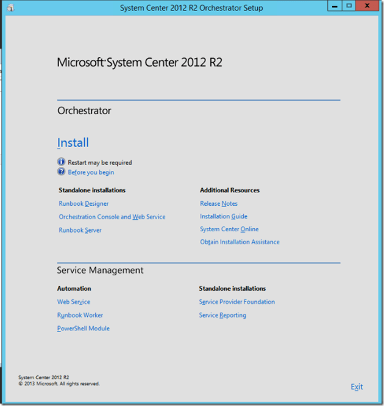This screenshot has height=406, width=384.
Task: Click the Before you begin help icon
Action: tap(61, 172)
